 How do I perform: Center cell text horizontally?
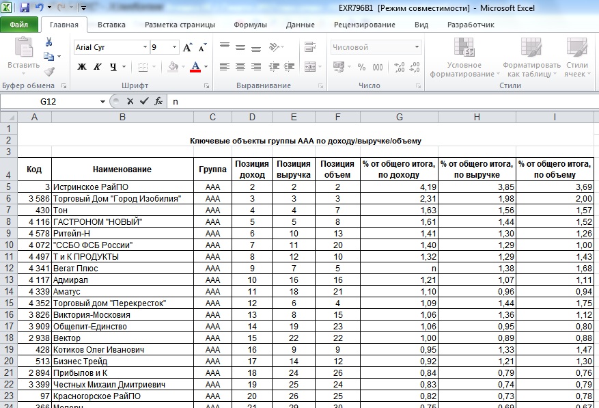(240, 67)
